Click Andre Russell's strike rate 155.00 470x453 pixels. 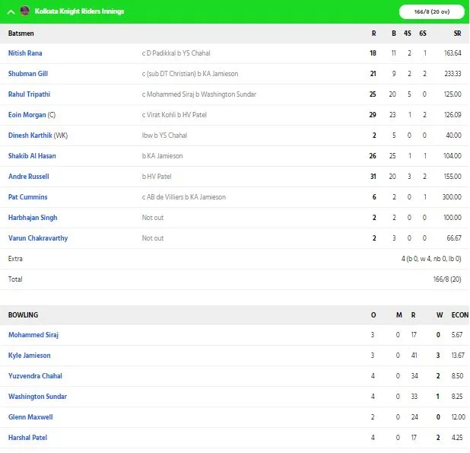point(453,177)
